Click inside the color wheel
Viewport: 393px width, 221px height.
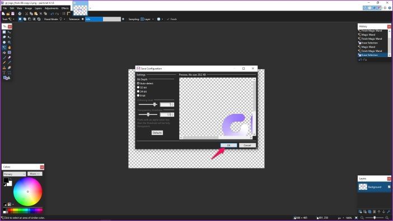tap(27, 191)
